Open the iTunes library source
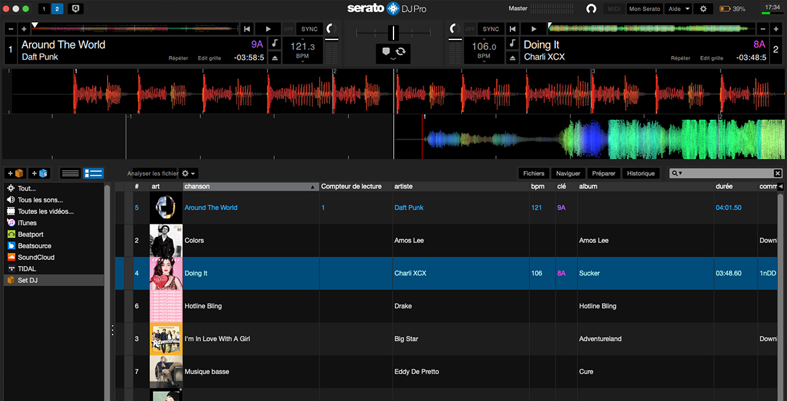 tap(27, 223)
